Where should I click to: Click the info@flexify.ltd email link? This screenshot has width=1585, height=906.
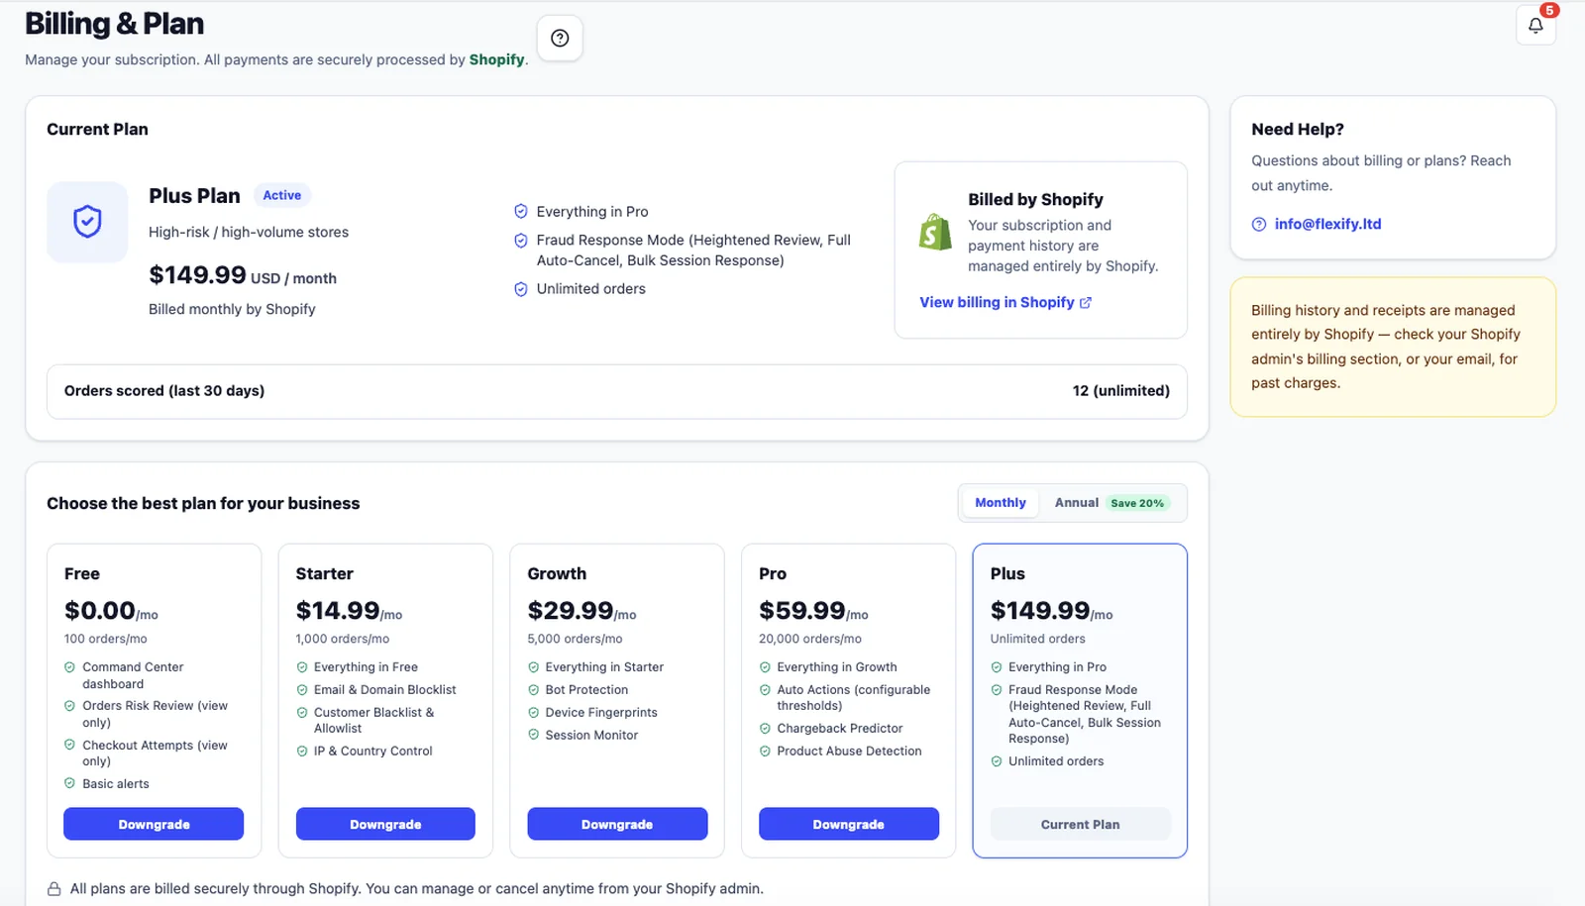pos(1327,224)
